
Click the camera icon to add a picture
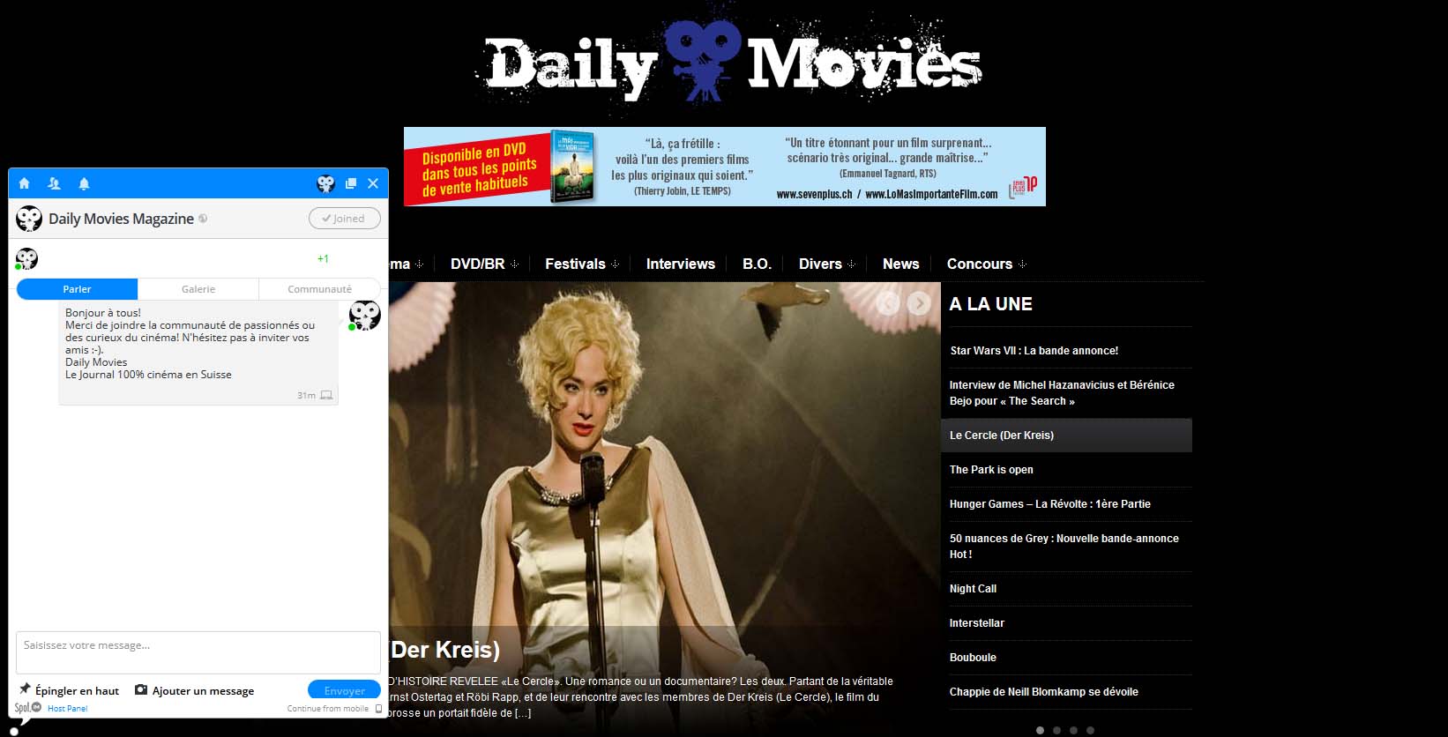[141, 689]
